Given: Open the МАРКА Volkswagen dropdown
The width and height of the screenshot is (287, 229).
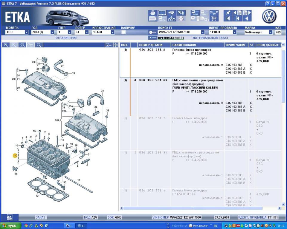Looking at the screenshot, I should coord(271,32).
